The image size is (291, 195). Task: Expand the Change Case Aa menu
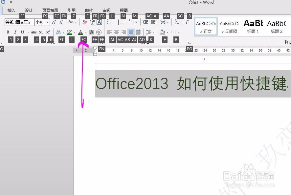click(72, 22)
